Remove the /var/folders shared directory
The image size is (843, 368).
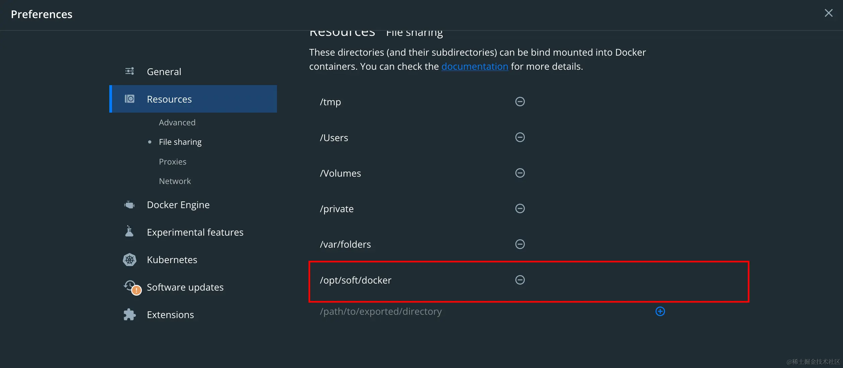coord(520,244)
